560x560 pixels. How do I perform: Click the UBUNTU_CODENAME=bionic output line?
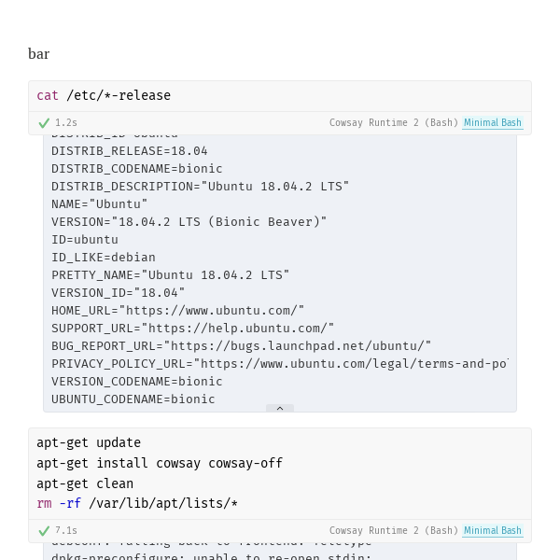coord(133,399)
